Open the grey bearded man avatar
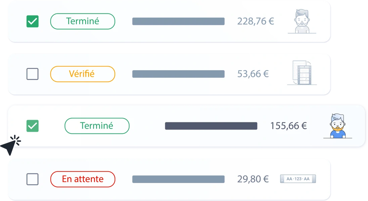368x201 pixels. 302,22
